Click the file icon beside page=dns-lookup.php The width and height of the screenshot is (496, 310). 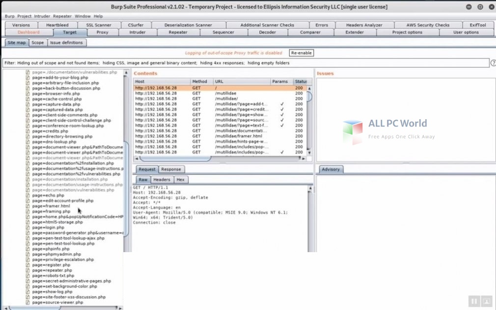28,142
